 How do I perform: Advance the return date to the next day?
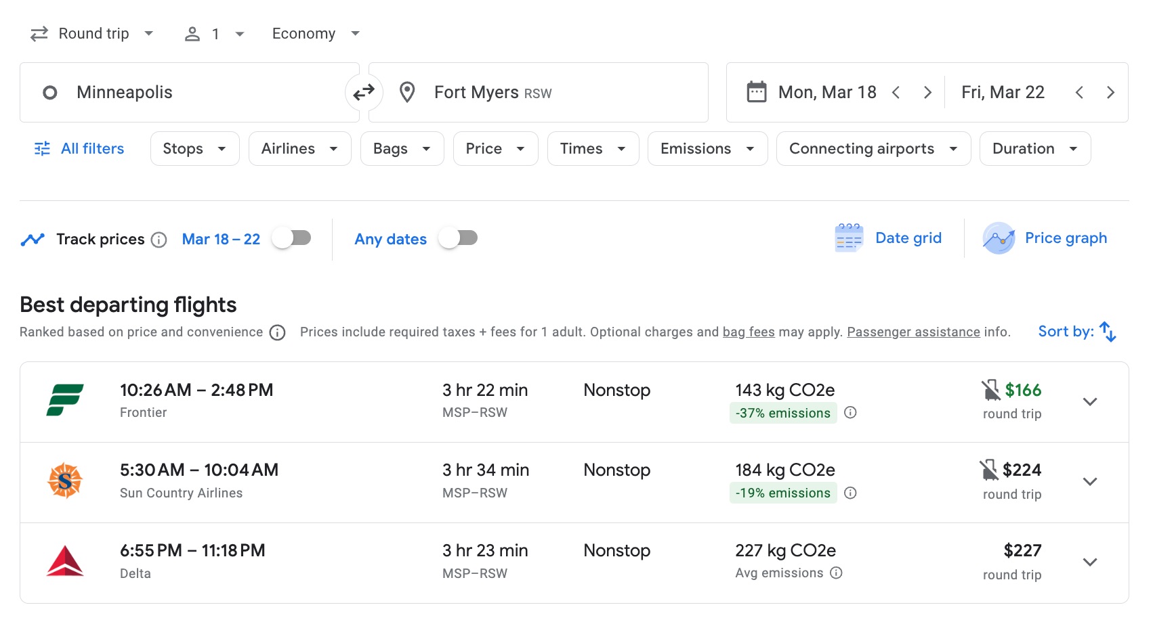coord(1111,92)
